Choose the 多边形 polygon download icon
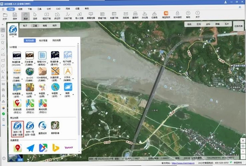This screenshot has width=246, height=166. 57,16
